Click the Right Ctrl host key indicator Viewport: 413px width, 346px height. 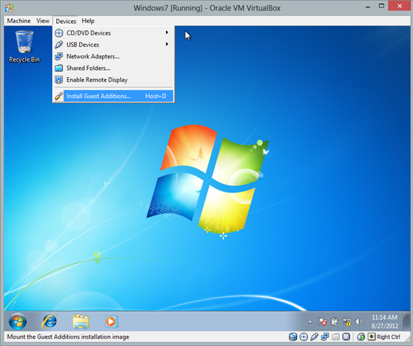pyautogui.click(x=389, y=337)
